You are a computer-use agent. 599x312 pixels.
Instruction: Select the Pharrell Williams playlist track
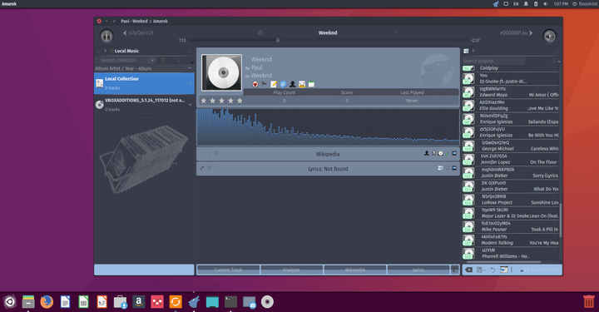tap(510, 253)
